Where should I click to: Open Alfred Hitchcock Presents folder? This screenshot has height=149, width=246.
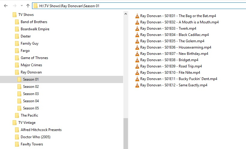[41, 130]
